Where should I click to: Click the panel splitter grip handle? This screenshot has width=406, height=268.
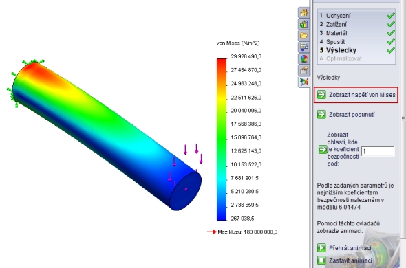coord(403,118)
